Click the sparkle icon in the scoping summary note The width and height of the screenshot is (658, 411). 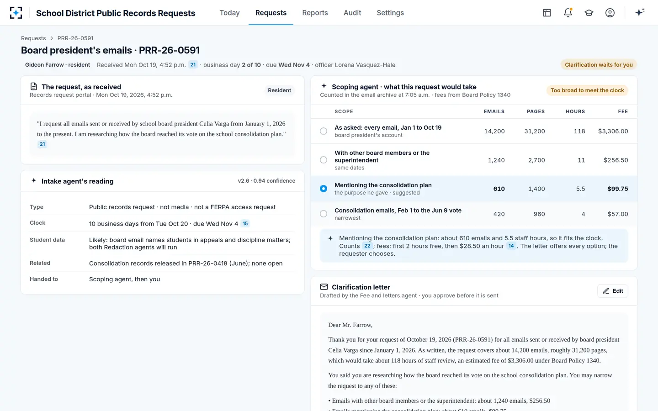(x=330, y=238)
